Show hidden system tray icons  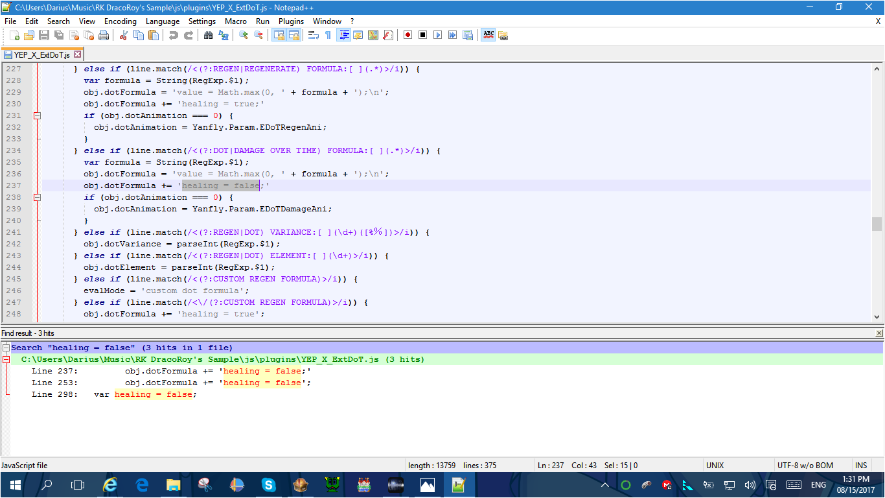point(605,485)
